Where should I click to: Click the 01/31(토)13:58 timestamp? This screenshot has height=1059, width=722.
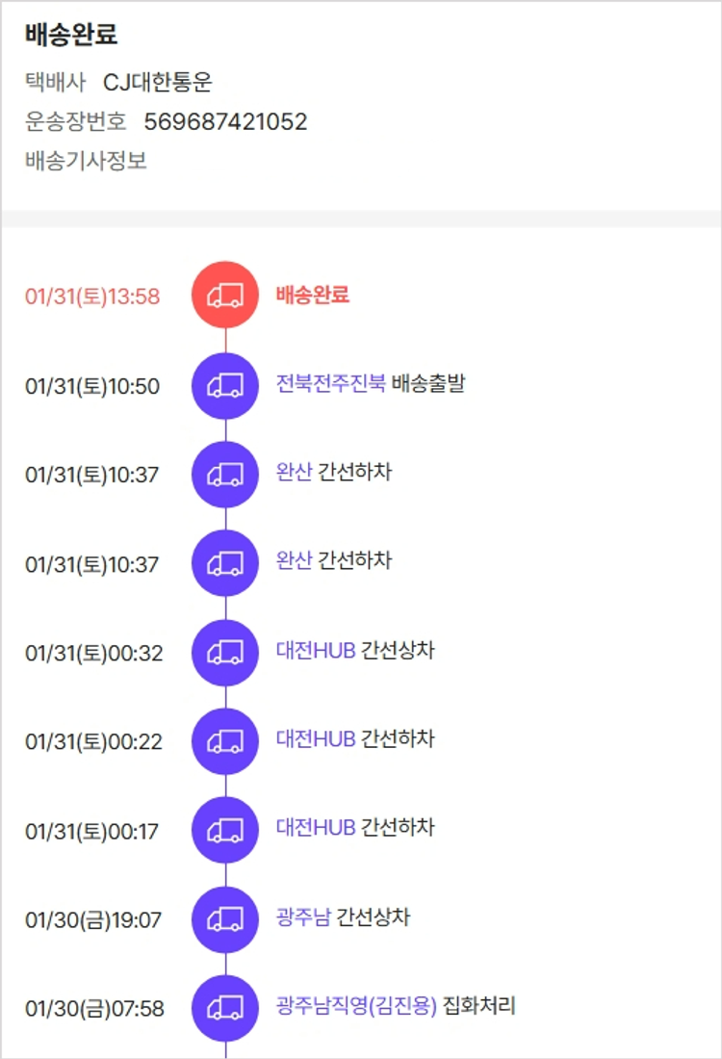pos(92,297)
